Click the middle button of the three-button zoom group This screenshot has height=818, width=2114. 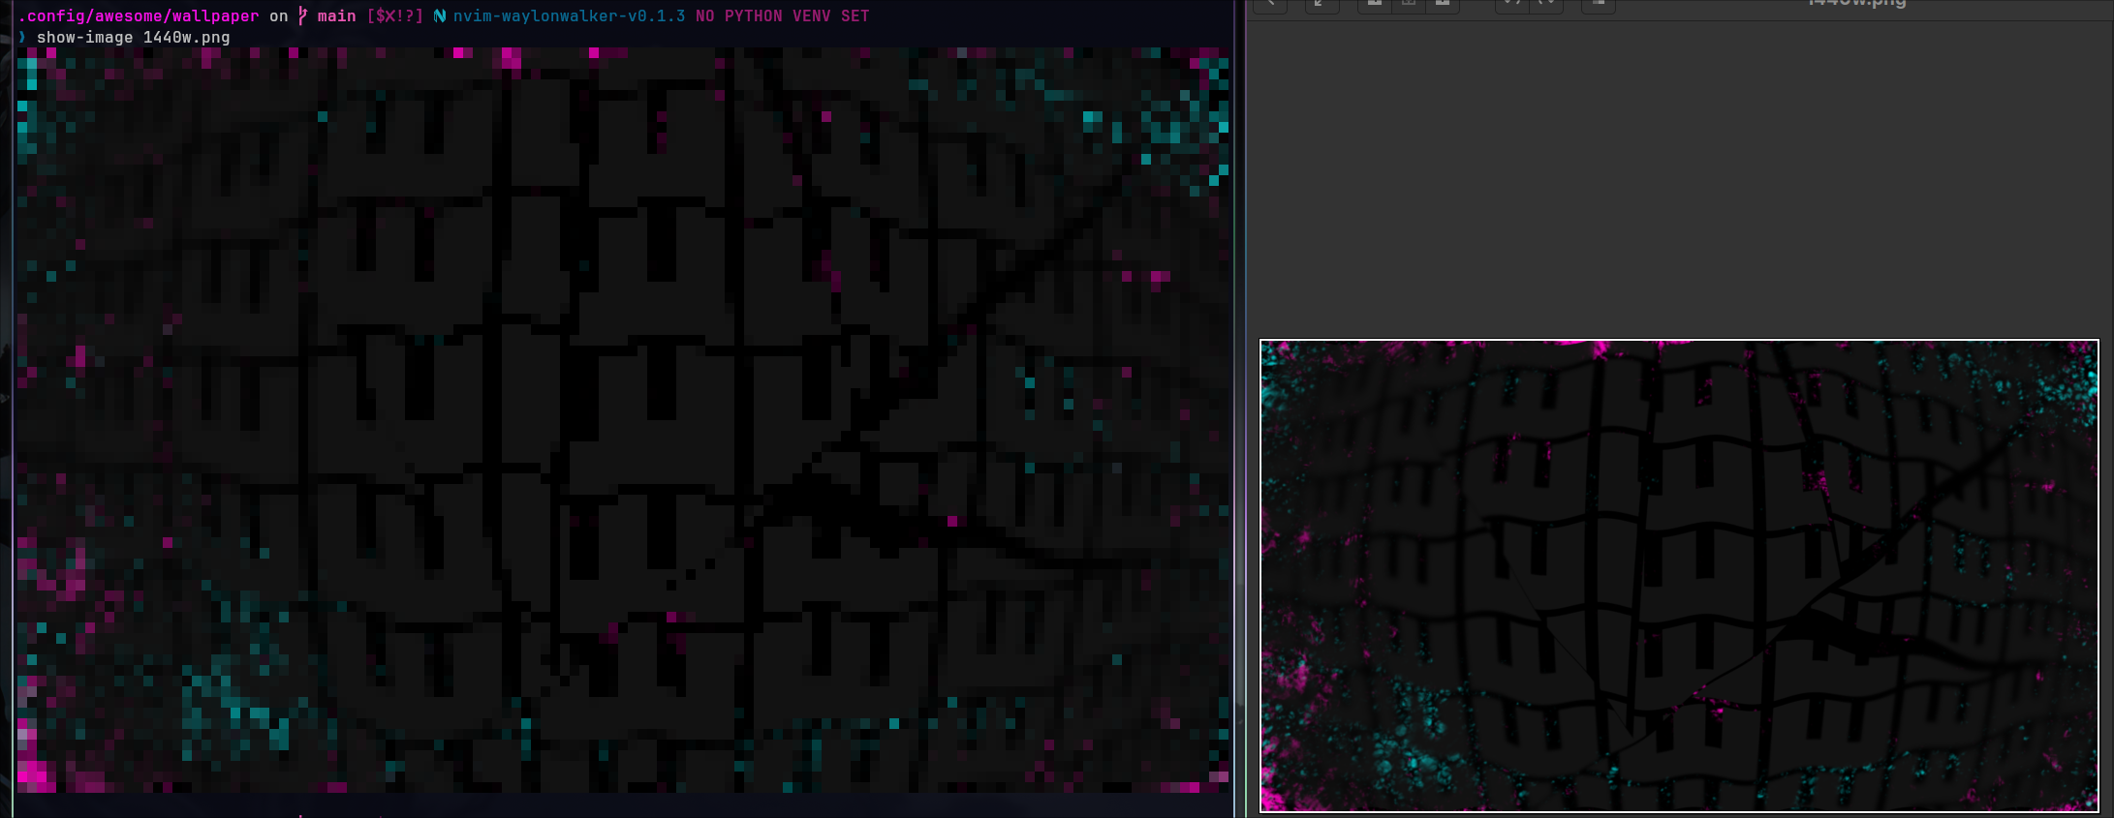(1409, 4)
